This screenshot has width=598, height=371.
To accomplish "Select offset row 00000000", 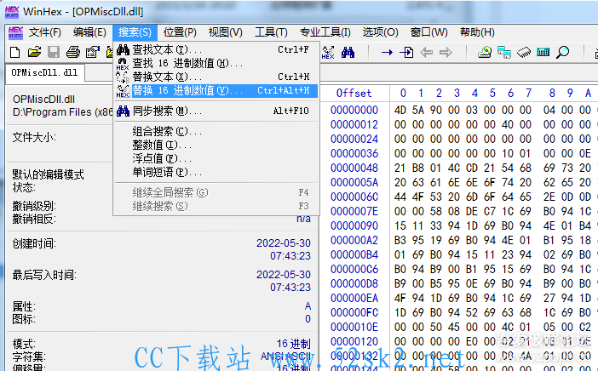I will 354,111.
